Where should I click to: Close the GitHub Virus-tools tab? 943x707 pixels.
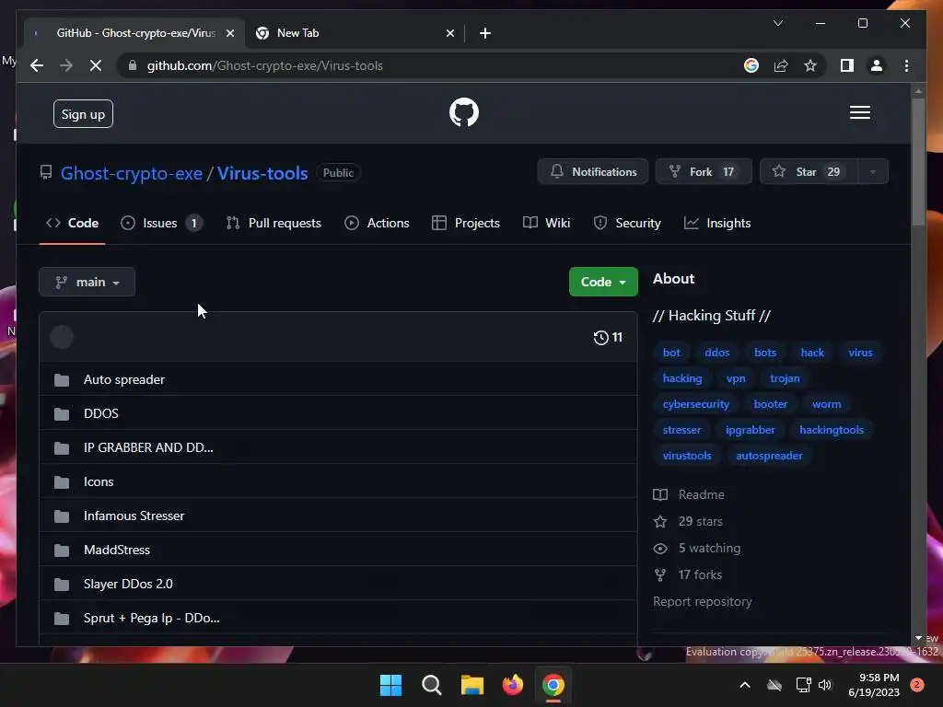pos(229,33)
